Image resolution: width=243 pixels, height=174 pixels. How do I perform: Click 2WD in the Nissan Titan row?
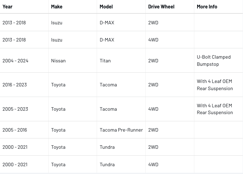point(153,60)
